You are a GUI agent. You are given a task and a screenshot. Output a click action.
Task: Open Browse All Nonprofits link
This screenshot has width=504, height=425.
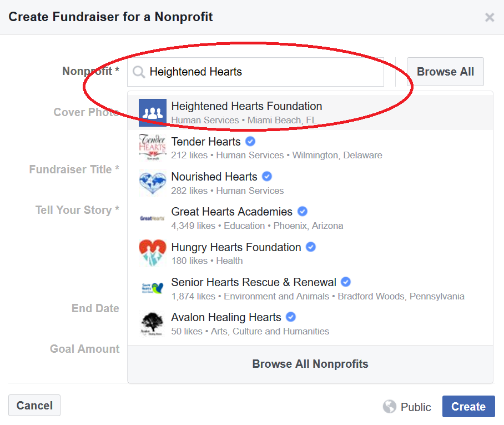pyautogui.click(x=310, y=364)
